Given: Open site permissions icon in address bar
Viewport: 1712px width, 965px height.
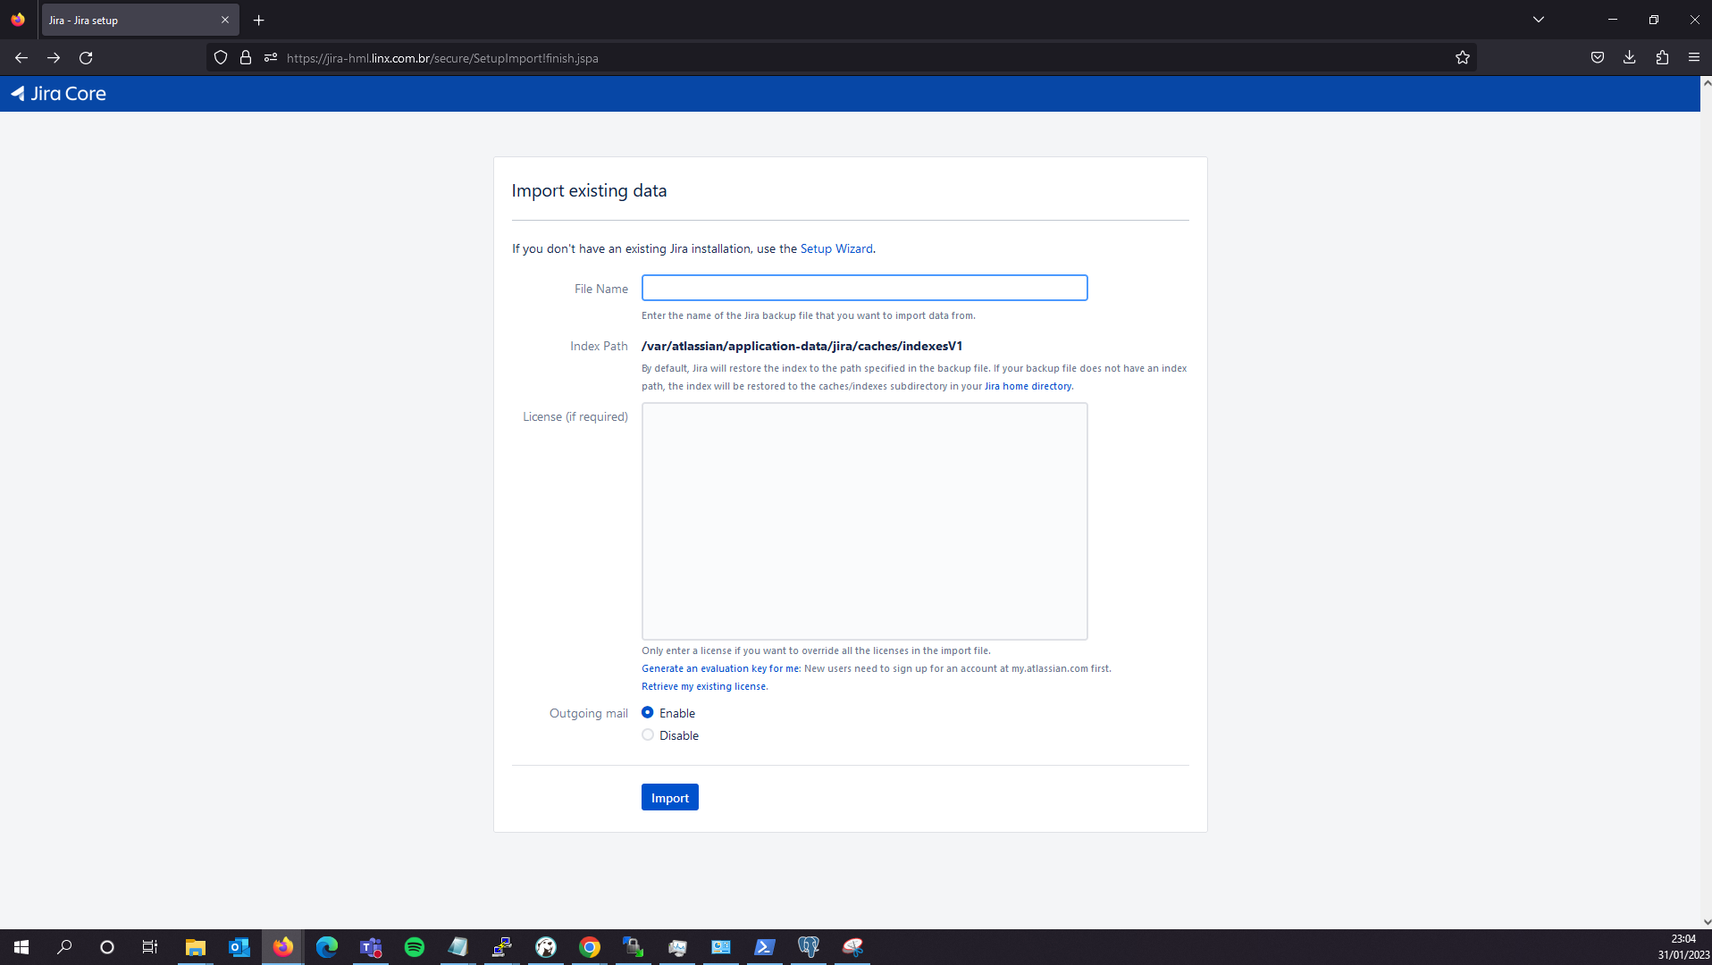Looking at the screenshot, I should 271,58.
